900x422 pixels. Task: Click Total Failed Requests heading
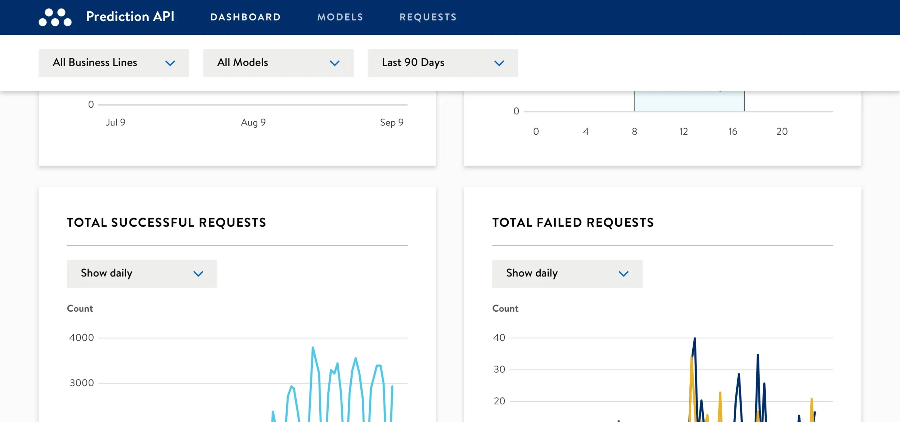click(x=573, y=223)
